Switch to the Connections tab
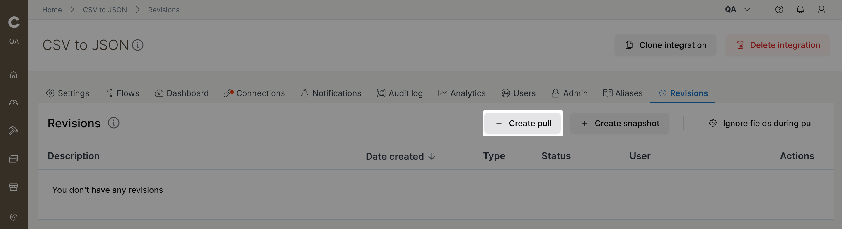The image size is (842, 229). click(254, 93)
